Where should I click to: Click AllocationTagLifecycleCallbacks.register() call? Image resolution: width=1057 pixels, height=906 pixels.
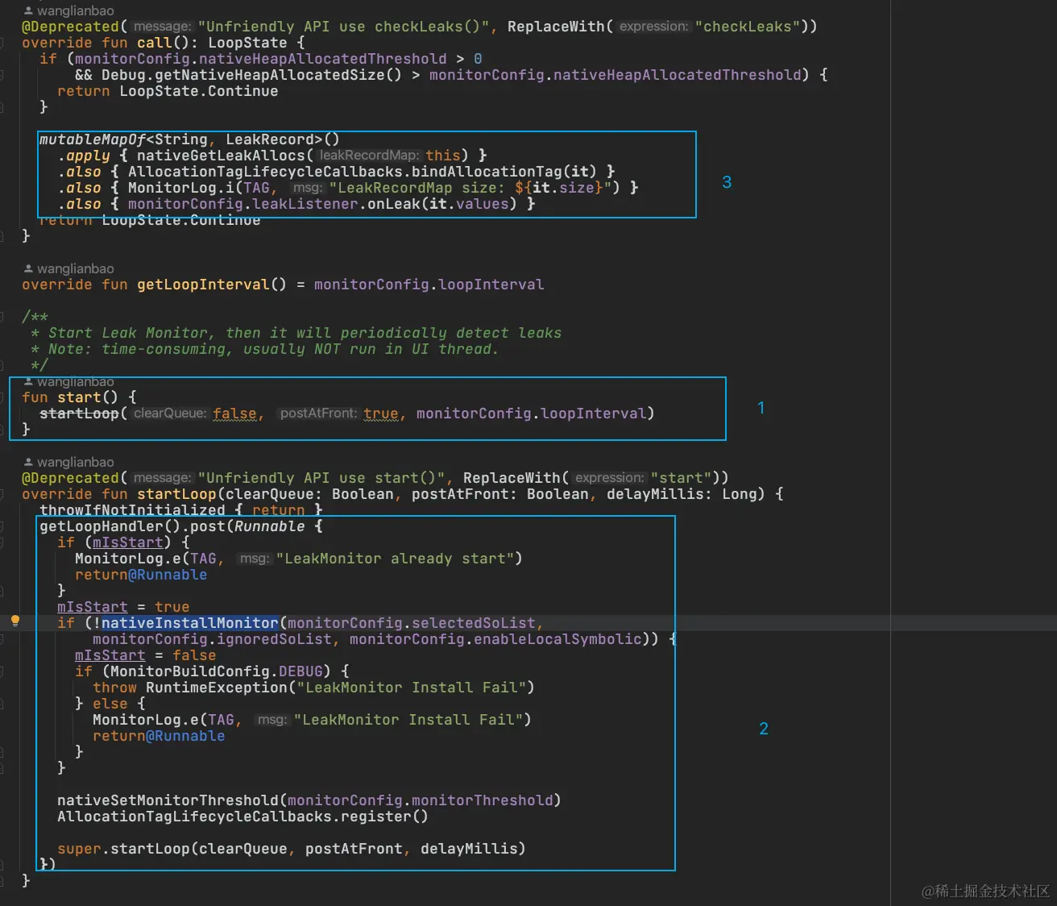242,817
